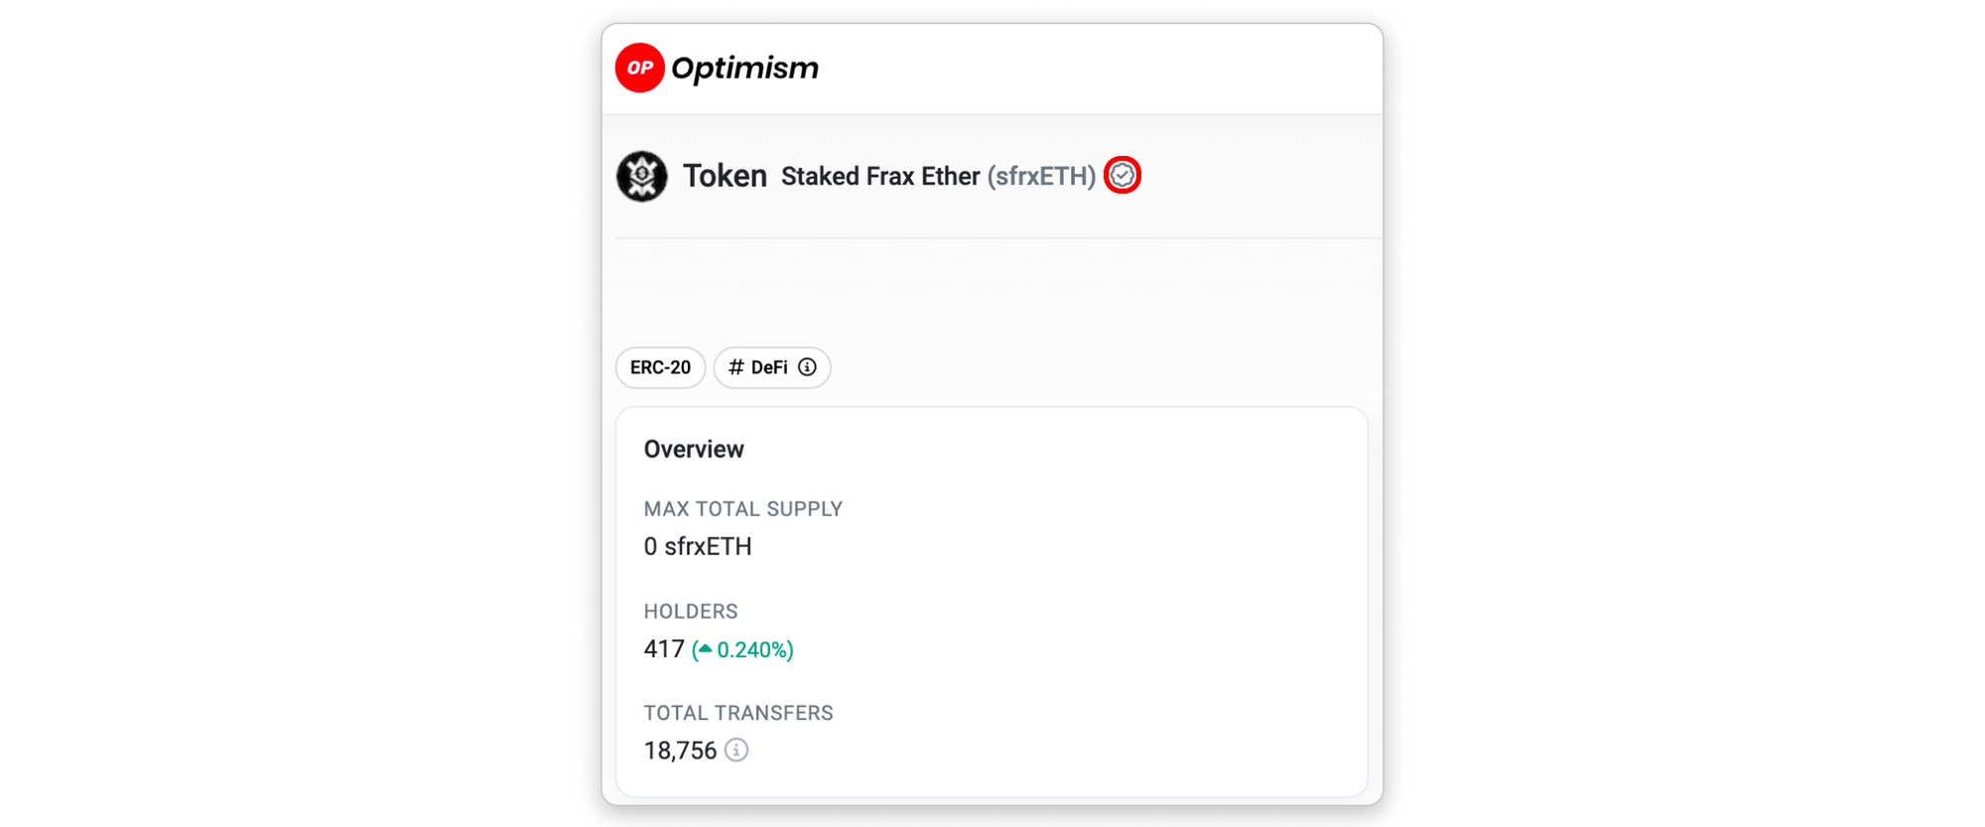Image resolution: width=1985 pixels, height=827 pixels.
Task: Select the ERC-20 tag
Action: [x=660, y=367]
